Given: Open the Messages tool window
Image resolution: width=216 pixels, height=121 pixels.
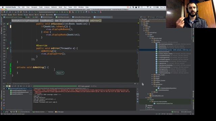Looking at the screenshot, I should click(59, 112).
